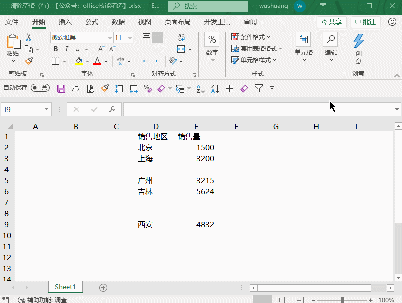Align text left
402x303 pixels.
(x=147, y=49)
